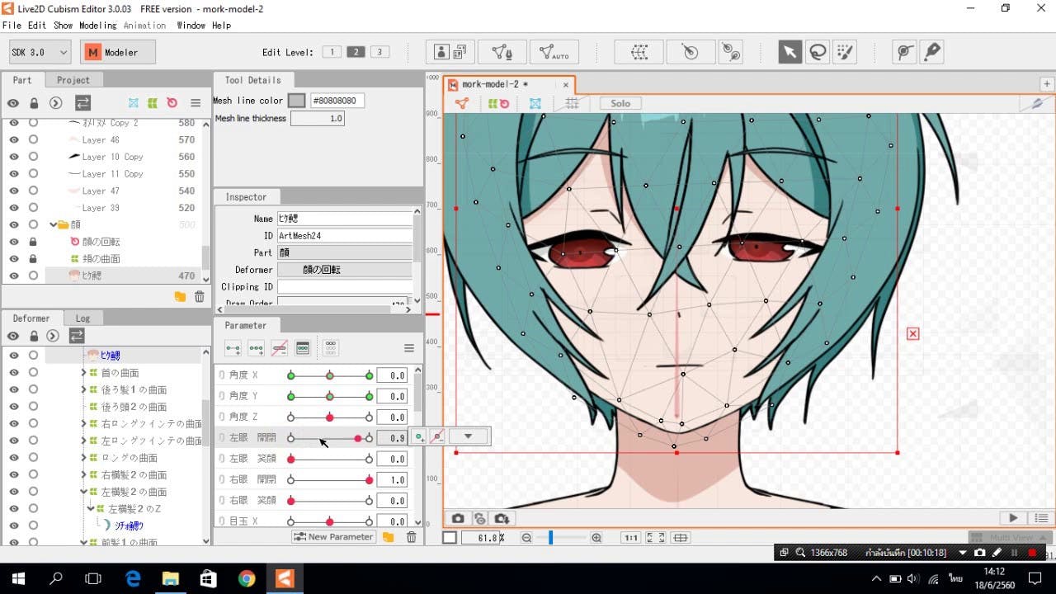The height and width of the screenshot is (594, 1056).
Task: Delete parameter with Parameter panel trash icon
Action: [x=411, y=537]
